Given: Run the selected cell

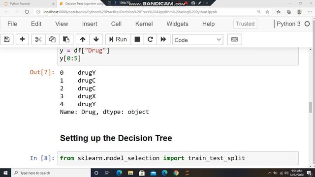Looking at the screenshot, I should 118,39.
